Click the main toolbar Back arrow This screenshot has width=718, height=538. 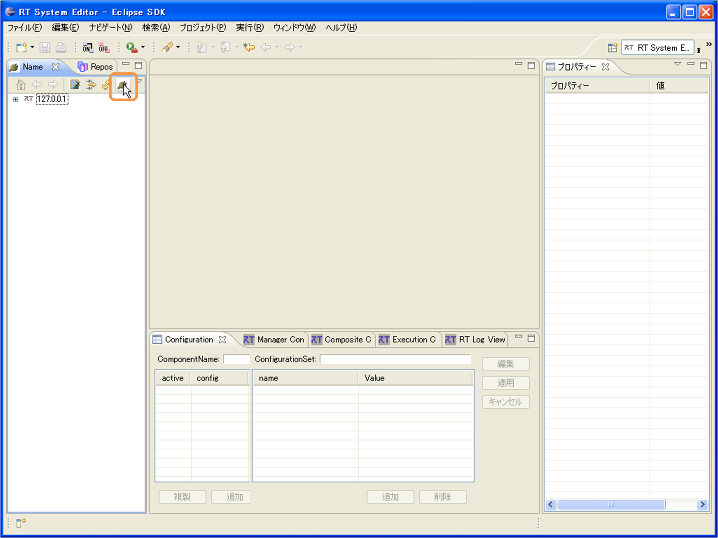pos(266,47)
